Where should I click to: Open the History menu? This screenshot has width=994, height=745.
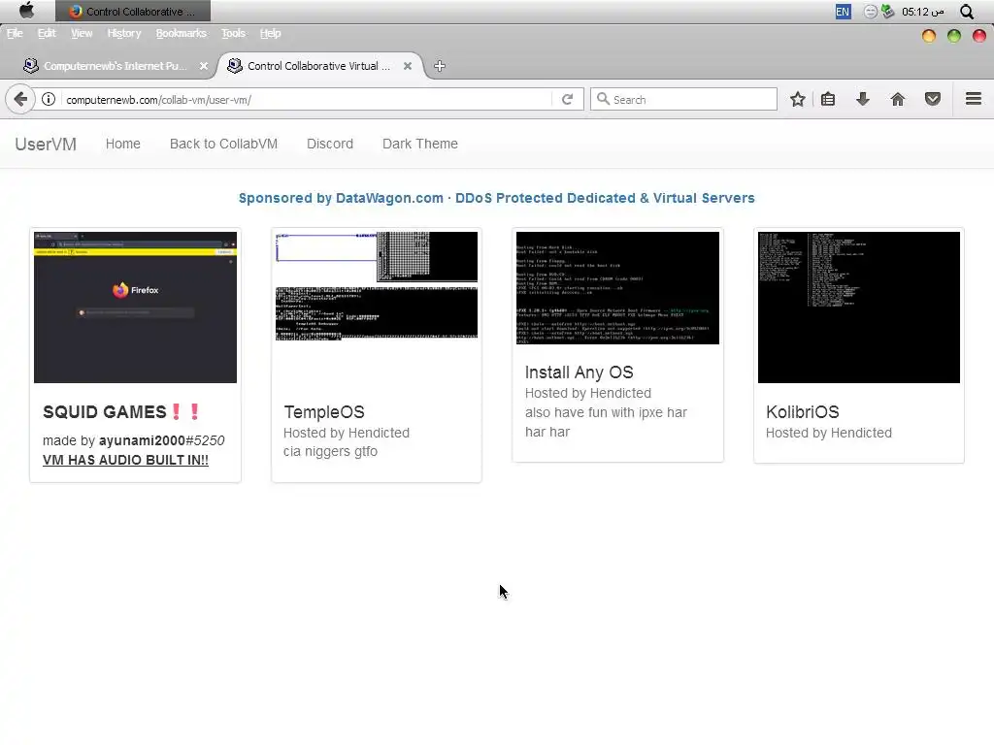tap(123, 33)
